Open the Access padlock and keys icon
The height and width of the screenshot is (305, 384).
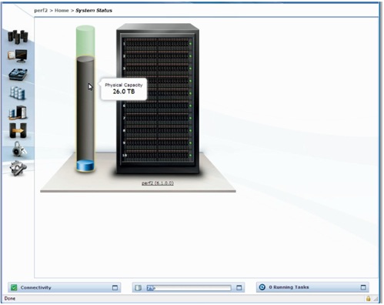18,149
